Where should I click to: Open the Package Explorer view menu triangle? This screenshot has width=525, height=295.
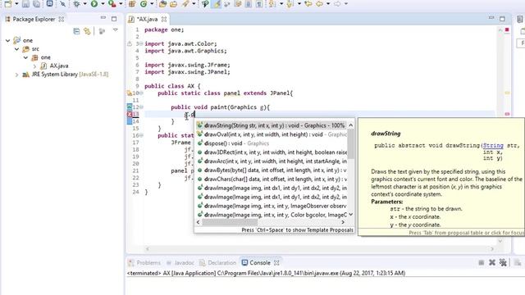[x=115, y=30]
